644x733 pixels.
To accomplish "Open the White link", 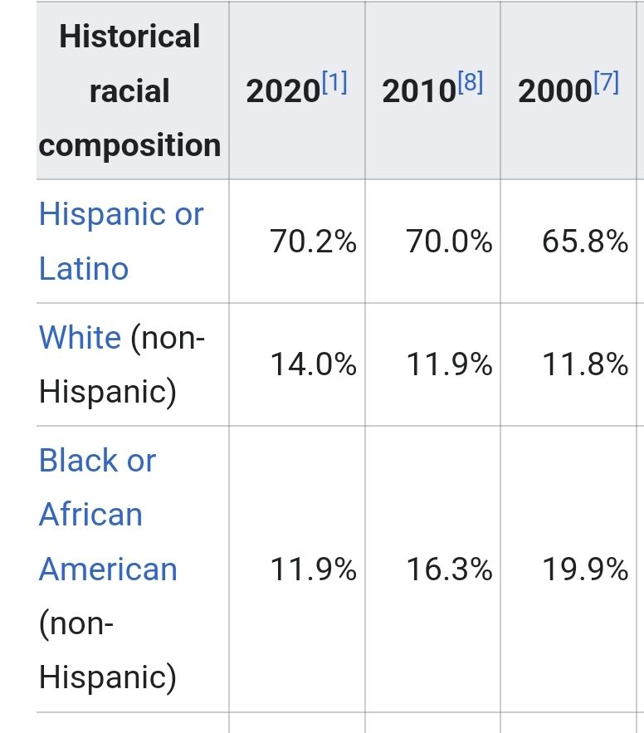I will 80,338.
